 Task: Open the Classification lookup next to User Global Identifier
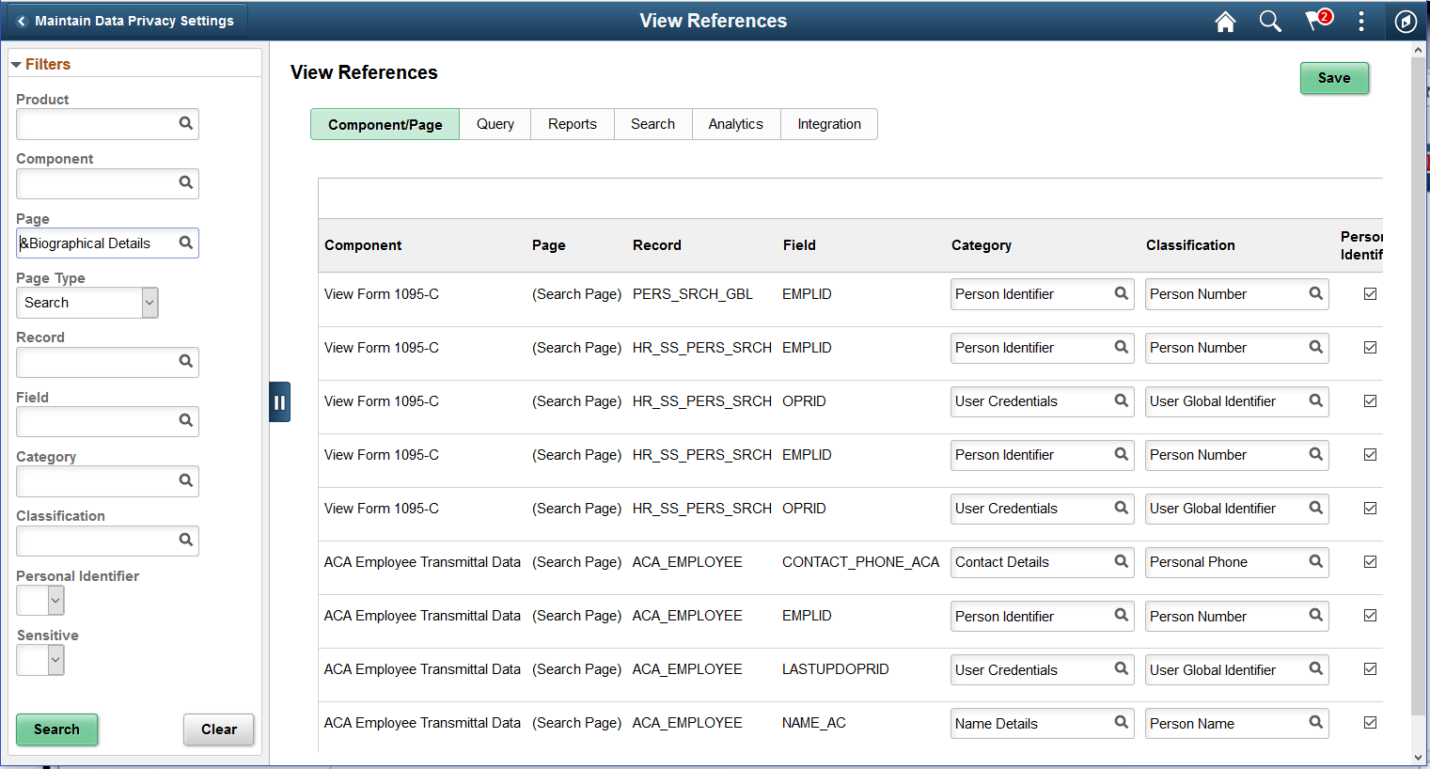(x=1314, y=401)
